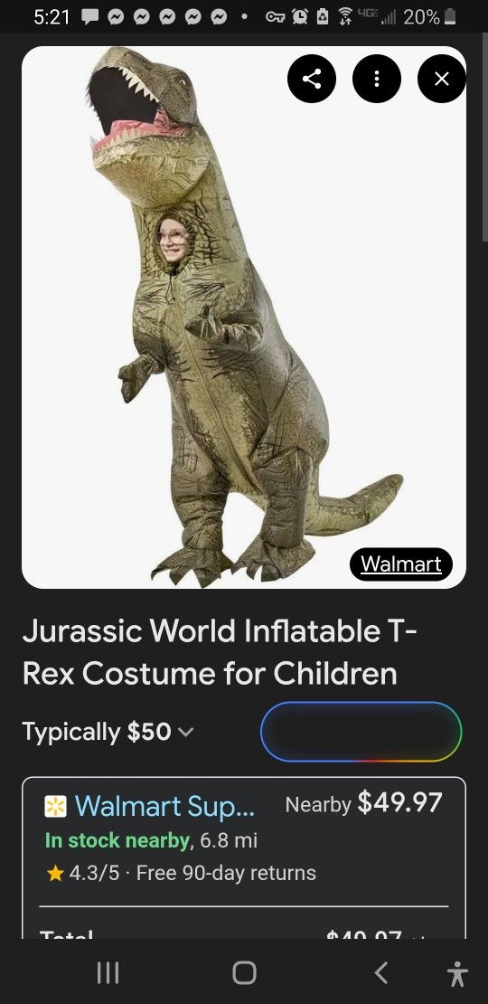Tap the Walmart logo icon beside store name
This screenshot has width=488, height=1004.
pyautogui.click(x=56, y=806)
